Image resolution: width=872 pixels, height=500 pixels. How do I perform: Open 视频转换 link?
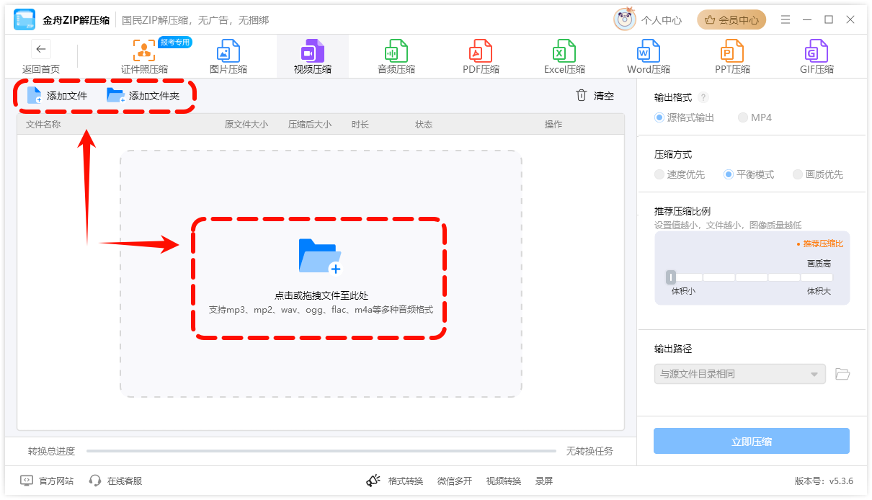[504, 481]
